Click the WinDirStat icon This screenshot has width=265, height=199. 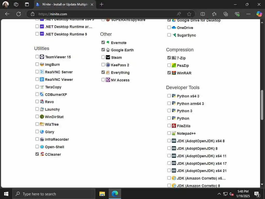click(x=42, y=117)
